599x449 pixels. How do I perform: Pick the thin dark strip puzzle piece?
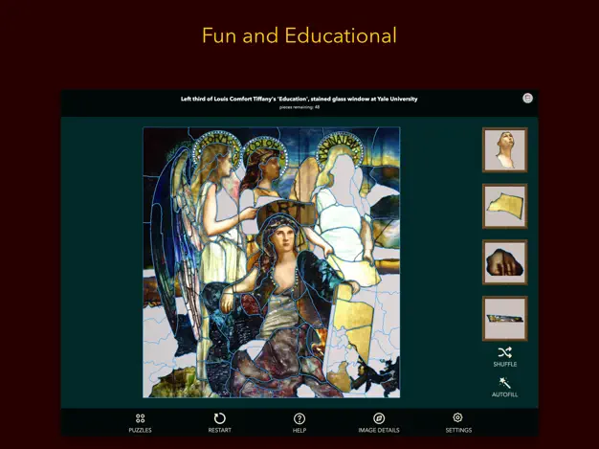504,319
